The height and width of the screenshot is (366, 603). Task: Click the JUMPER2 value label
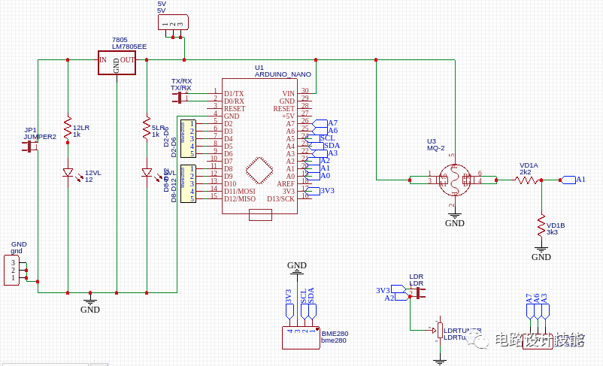[x=40, y=137]
